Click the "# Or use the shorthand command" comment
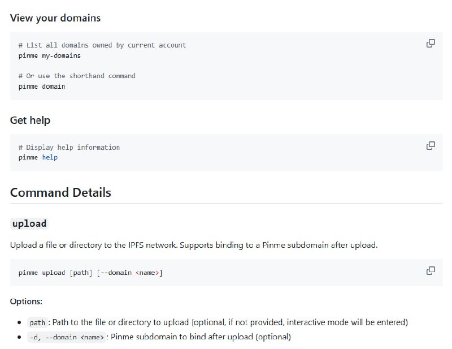 (x=77, y=76)
